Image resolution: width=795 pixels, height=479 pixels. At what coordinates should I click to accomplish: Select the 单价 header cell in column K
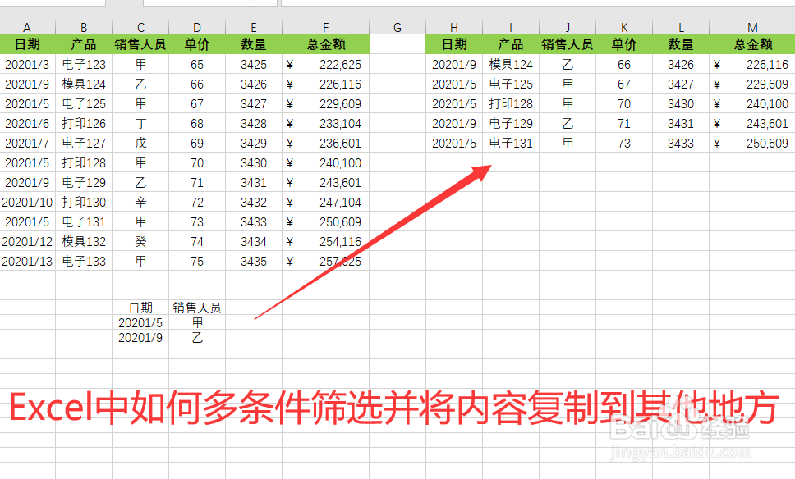coord(623,44)
